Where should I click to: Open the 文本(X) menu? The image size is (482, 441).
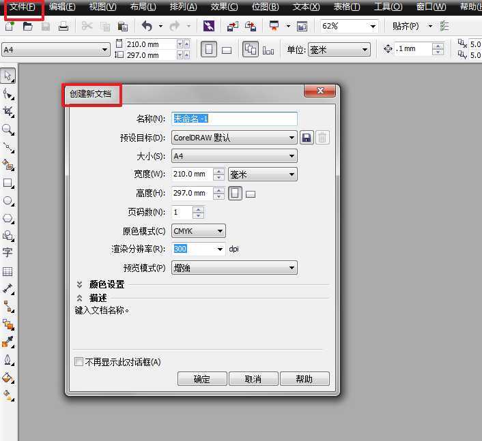(x=306, y=7)
